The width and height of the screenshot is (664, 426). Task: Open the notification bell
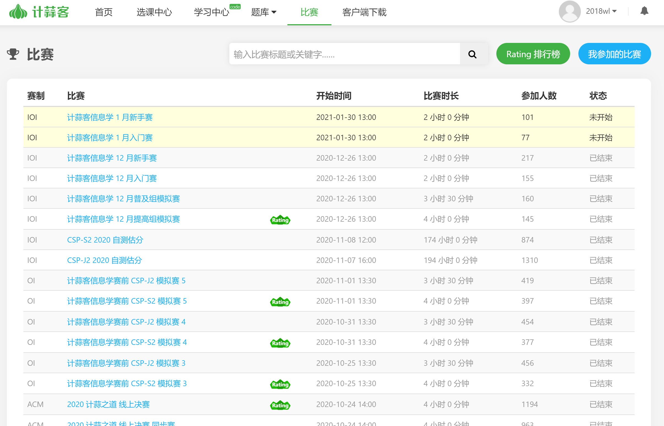pyautogui.click(x=644, y=11)
